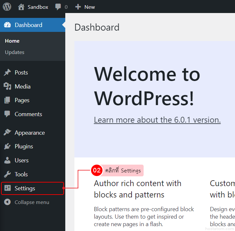Open the Sandbox site menu
This screenshot has width=235, height=231.
[38, 7]
